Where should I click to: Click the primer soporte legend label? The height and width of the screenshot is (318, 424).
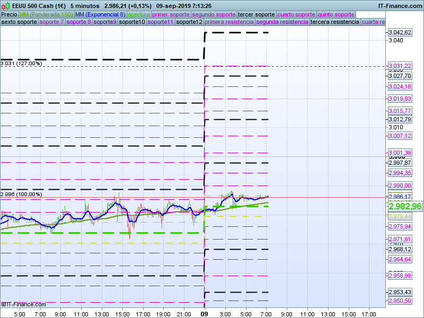tap(171, 14)
